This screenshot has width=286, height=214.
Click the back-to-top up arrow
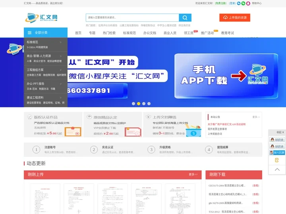point(277,170)
